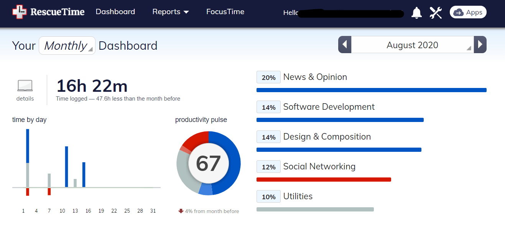Open notifications bell icon
The height and width of the screenshot is (226, 505).
tap(416, 13)
